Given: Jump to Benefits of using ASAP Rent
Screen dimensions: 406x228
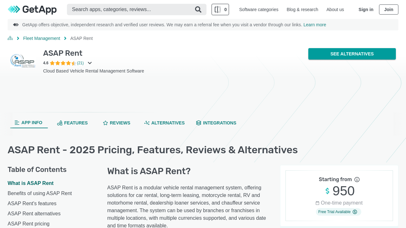Looking at the screenshot, I should click(x=40, y=193).
